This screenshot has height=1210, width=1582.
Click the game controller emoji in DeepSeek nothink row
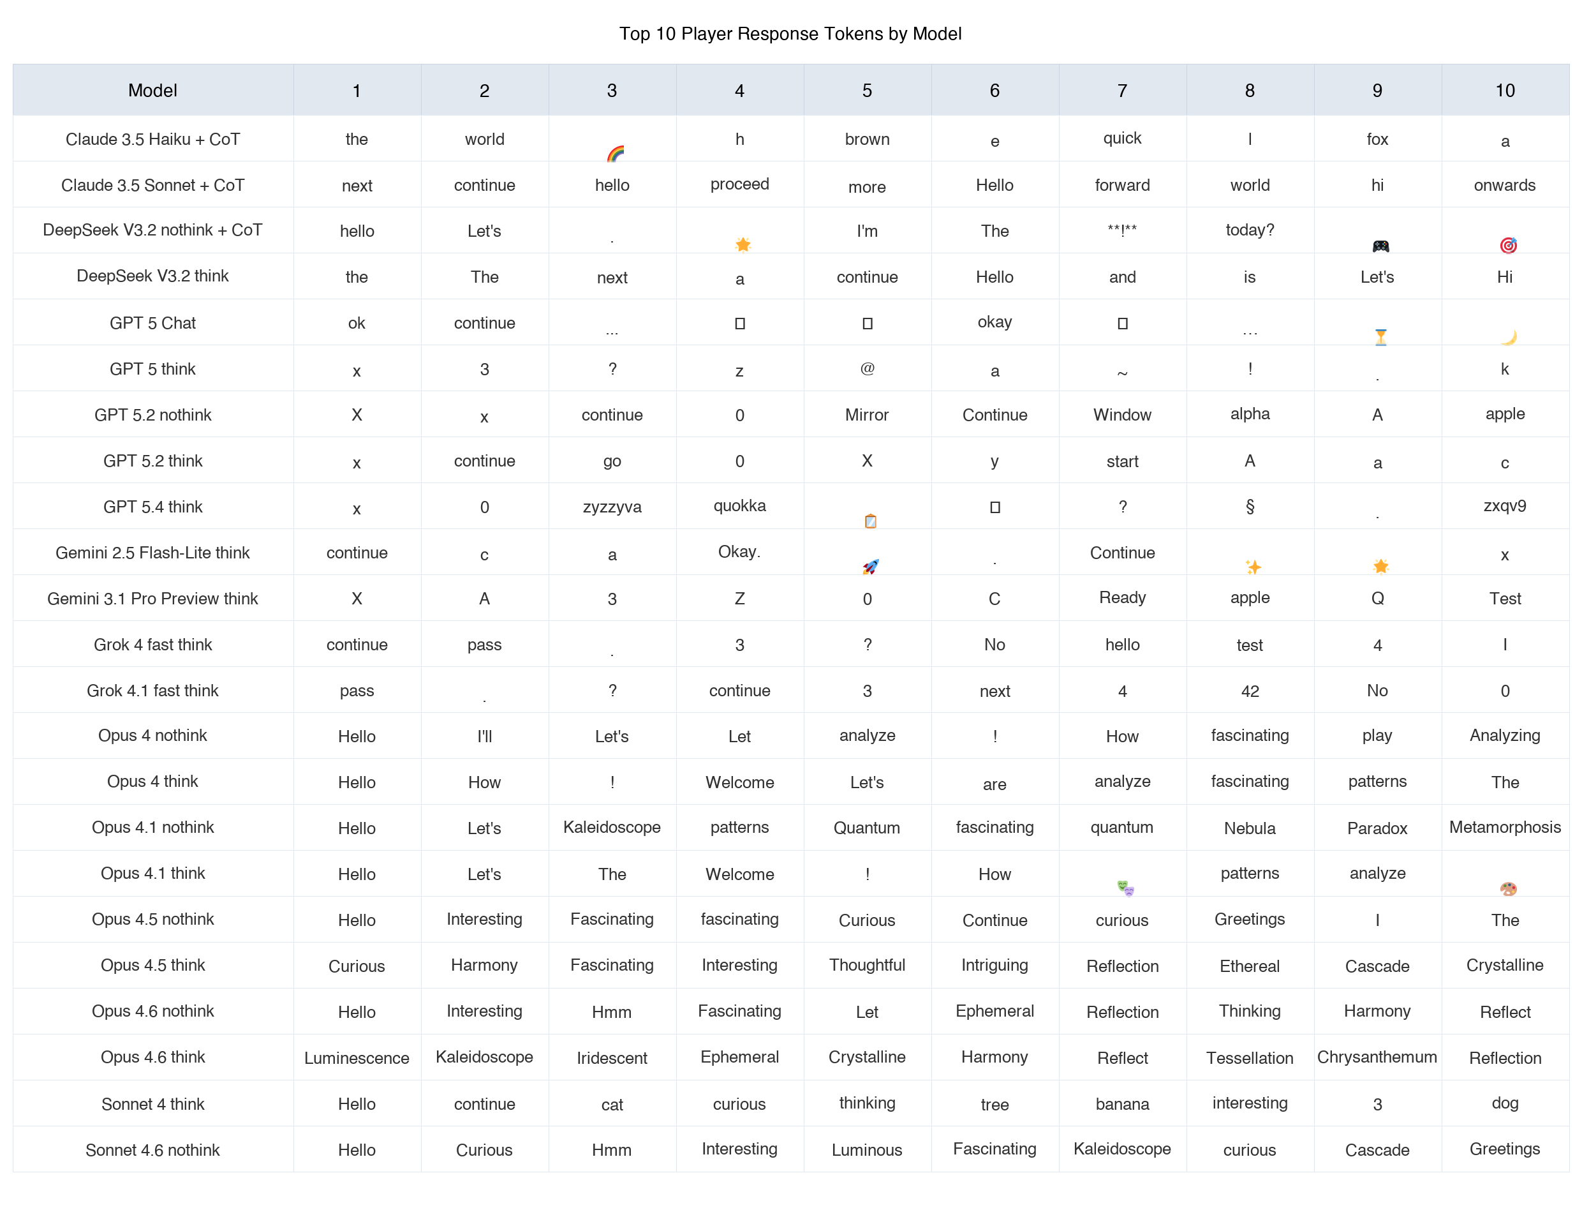tap(1380, 246)
